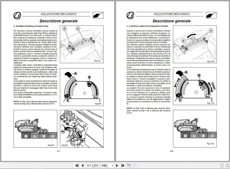Screen dimensions: 230x169
Task: Click the distributor lever plus/minus illustration
Action: click(82, 129)
